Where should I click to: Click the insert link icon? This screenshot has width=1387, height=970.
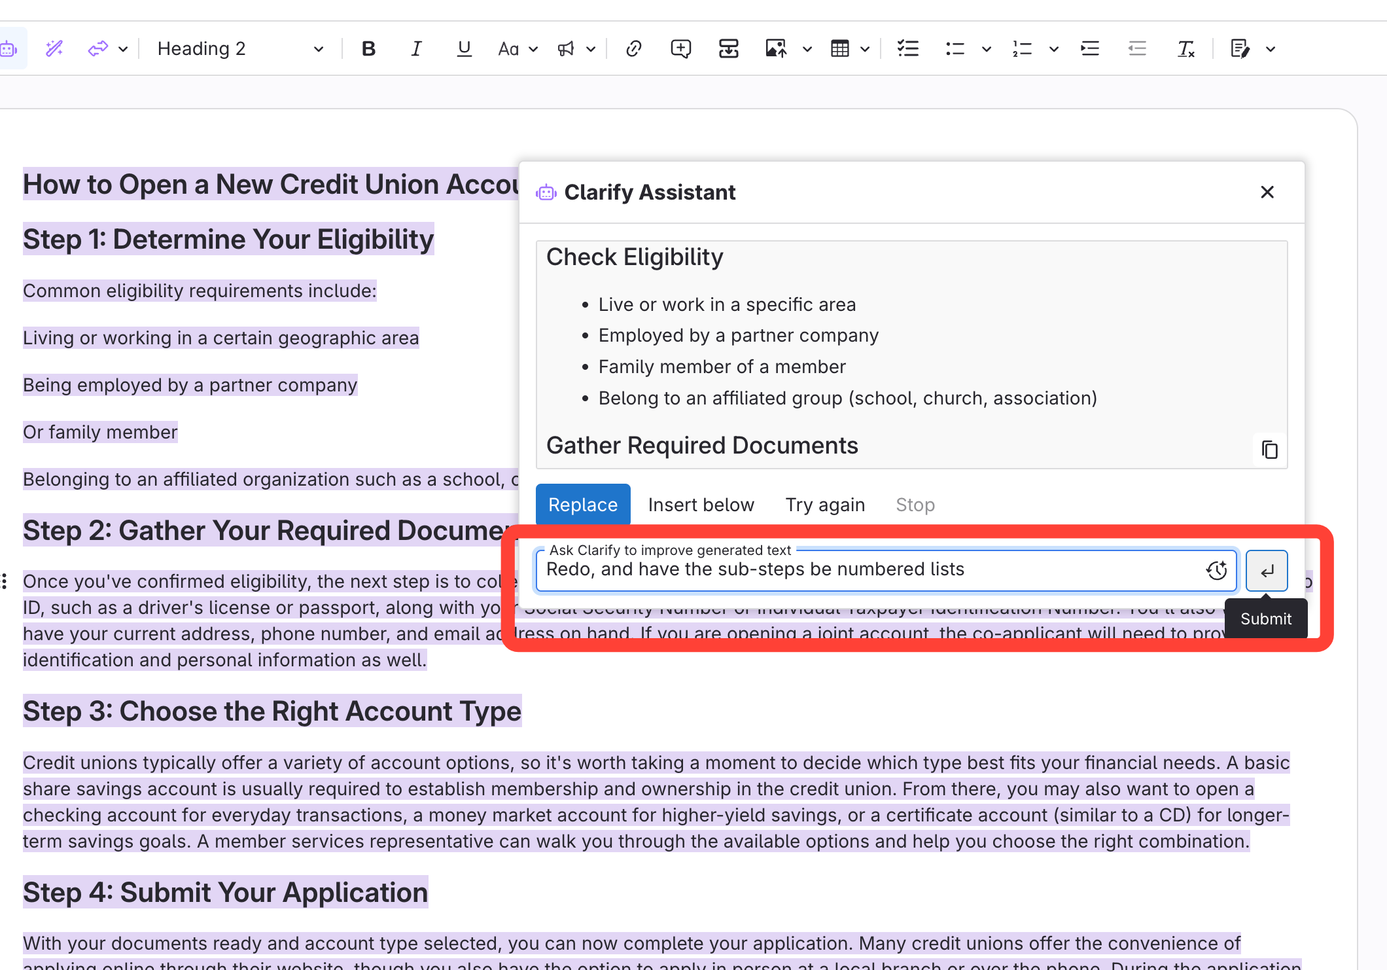(x=633, y=48)
